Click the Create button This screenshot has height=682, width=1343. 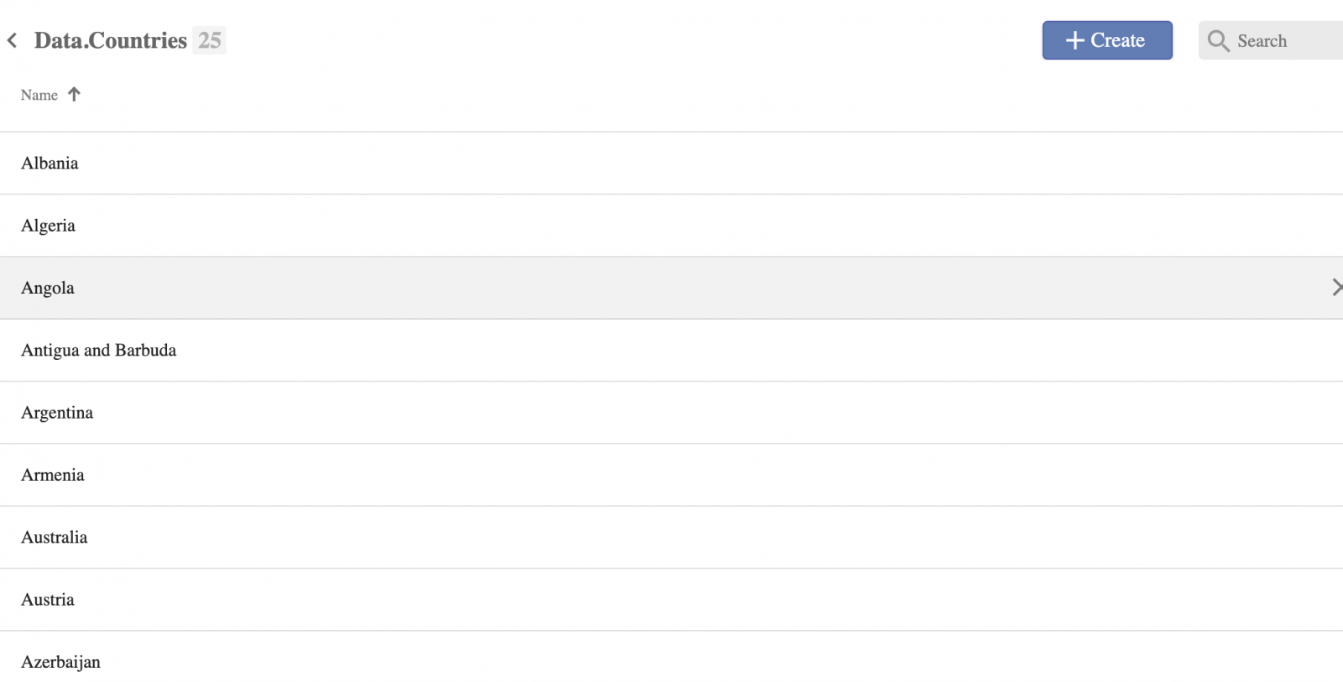click(1107, 40)
